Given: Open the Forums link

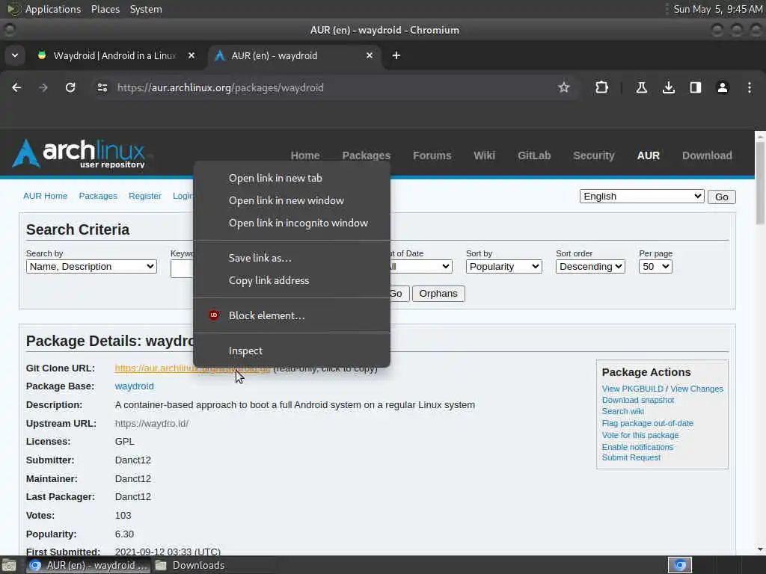Looking at the screenshot, I should 432,155.
